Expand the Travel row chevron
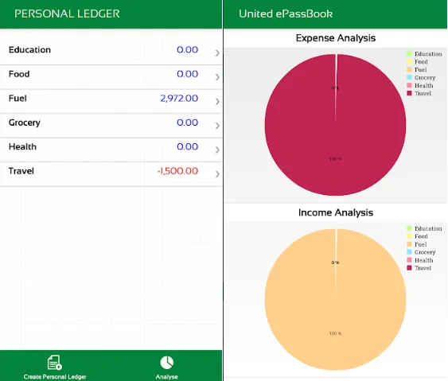The image size is (448, 381). click(x=217, y=174)
